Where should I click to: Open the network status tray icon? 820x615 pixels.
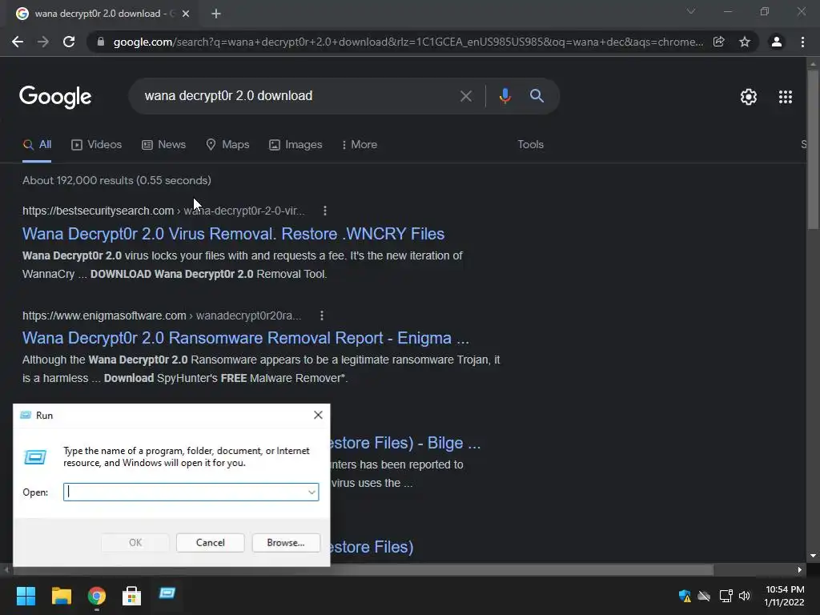(x=726, y=596)
